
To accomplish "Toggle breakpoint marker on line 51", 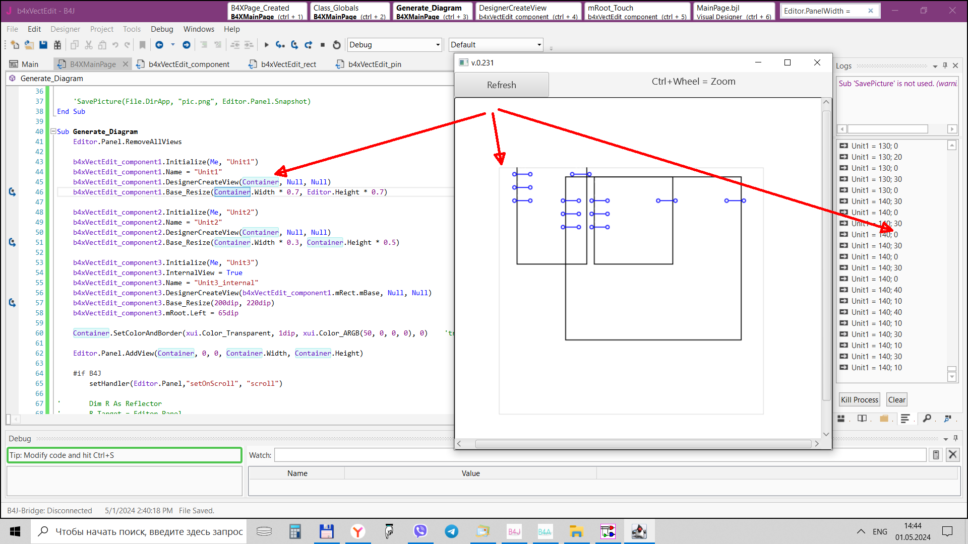I will coord(12,242).
